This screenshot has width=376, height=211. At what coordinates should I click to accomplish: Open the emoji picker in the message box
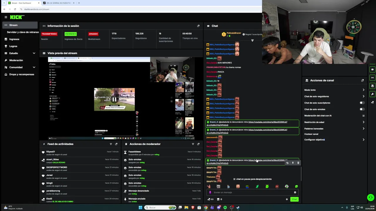[x=295, y=193]
